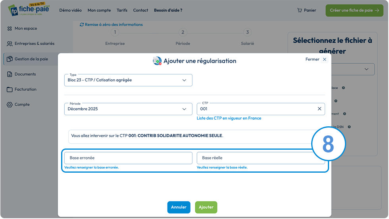
Task: Open Liste des CTP en vigueur link
Action: point(229,118)
